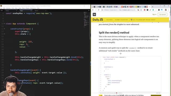The height and width of the screenshot is (96, 171).
Task: Open the Chrome three-dot menu
Action: tap(169, 10)
